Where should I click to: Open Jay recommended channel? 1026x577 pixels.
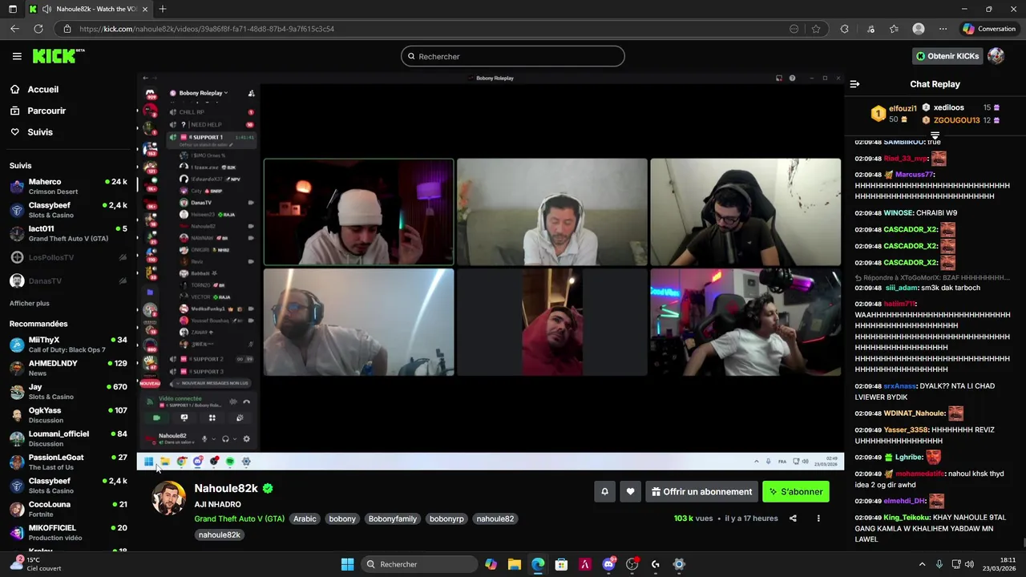click(68, 392)
